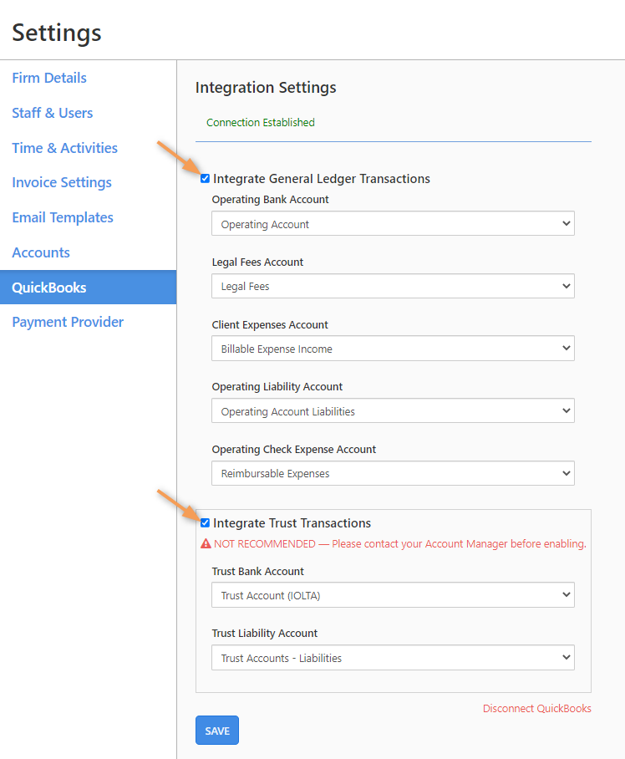Image resolution: width=625 pixels, height=759 pixels.
Task: Open Client Expenses Account dropdown
Action: [x=393, y=349]
